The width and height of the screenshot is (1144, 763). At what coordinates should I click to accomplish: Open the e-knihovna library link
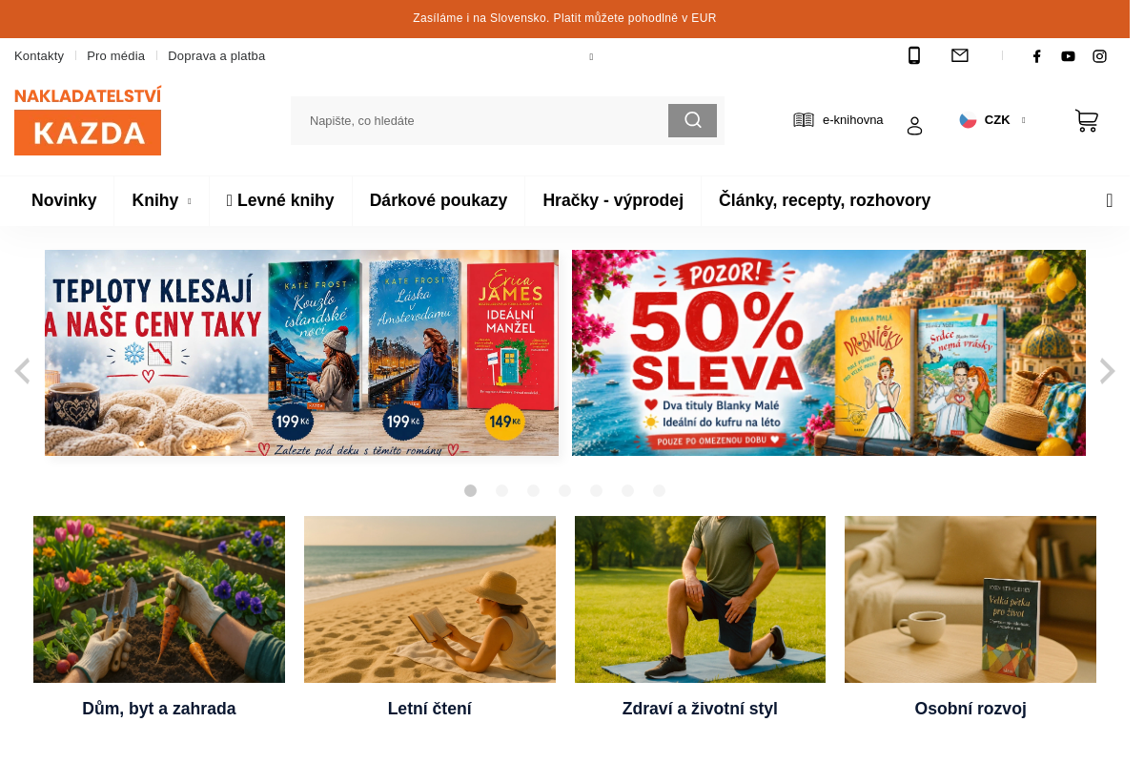pos(839,120)
